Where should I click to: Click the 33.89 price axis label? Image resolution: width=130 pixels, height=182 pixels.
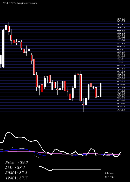tap(121, 106)
